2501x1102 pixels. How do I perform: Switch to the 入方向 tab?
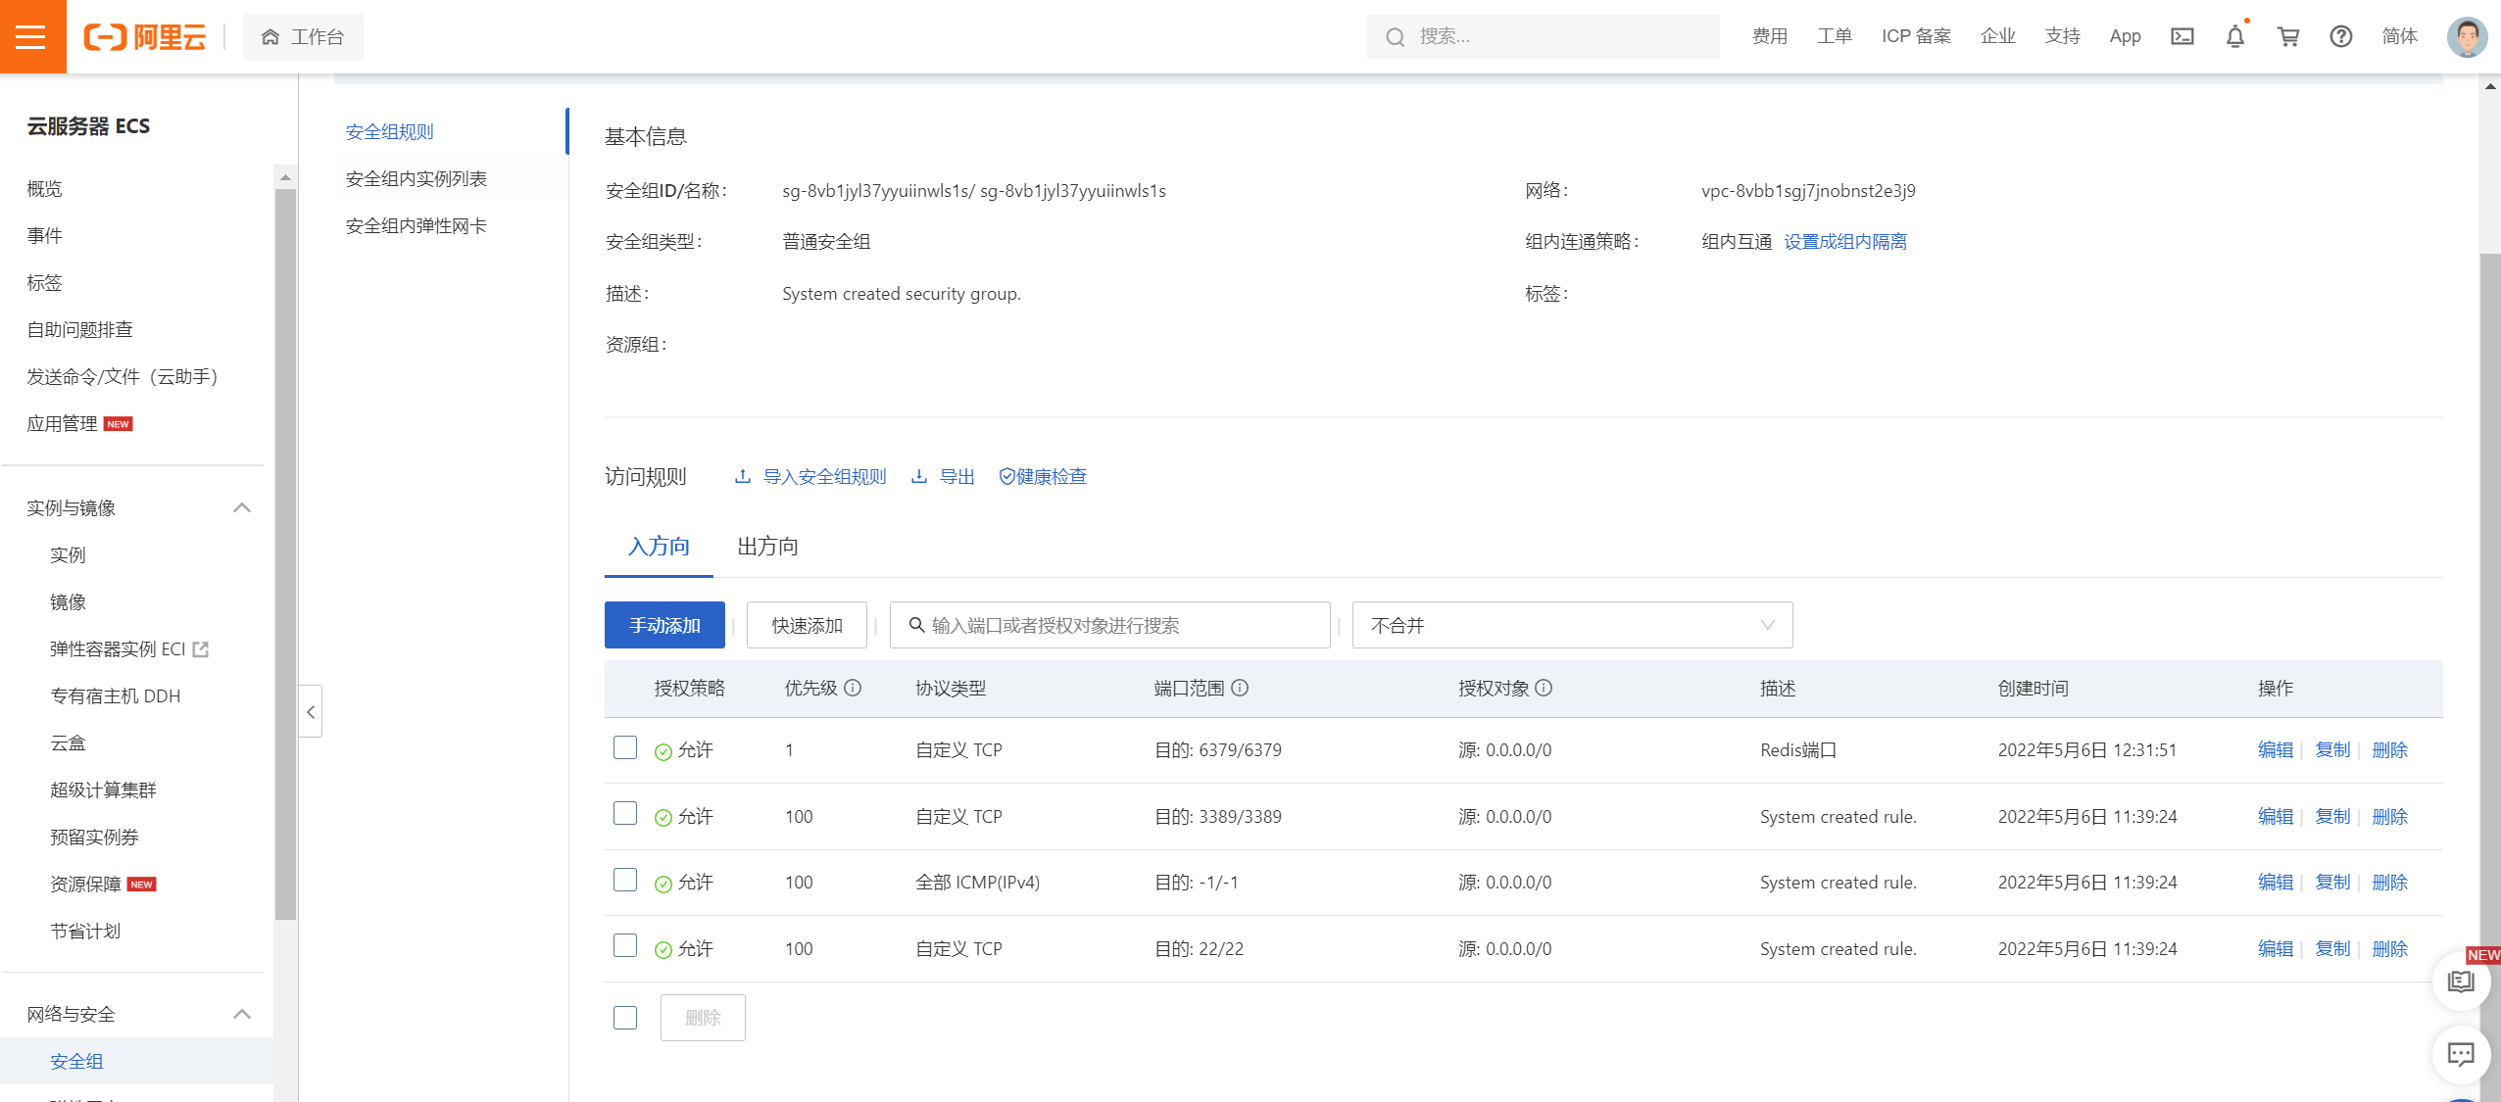click(659, 547)
